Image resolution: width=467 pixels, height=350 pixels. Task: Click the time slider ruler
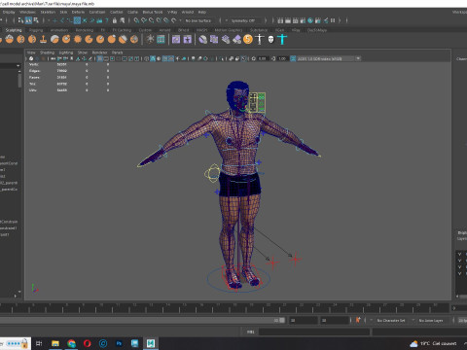point(224,308)
